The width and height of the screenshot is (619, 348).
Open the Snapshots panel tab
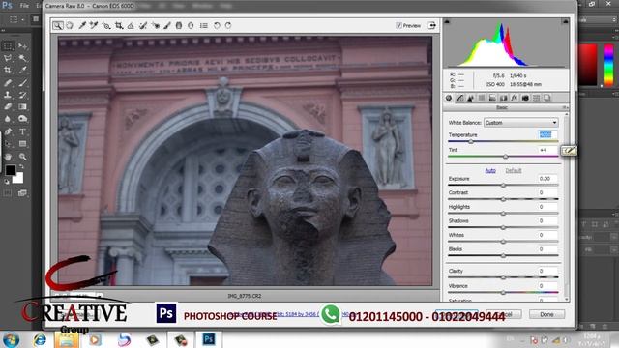click(547, 98)
